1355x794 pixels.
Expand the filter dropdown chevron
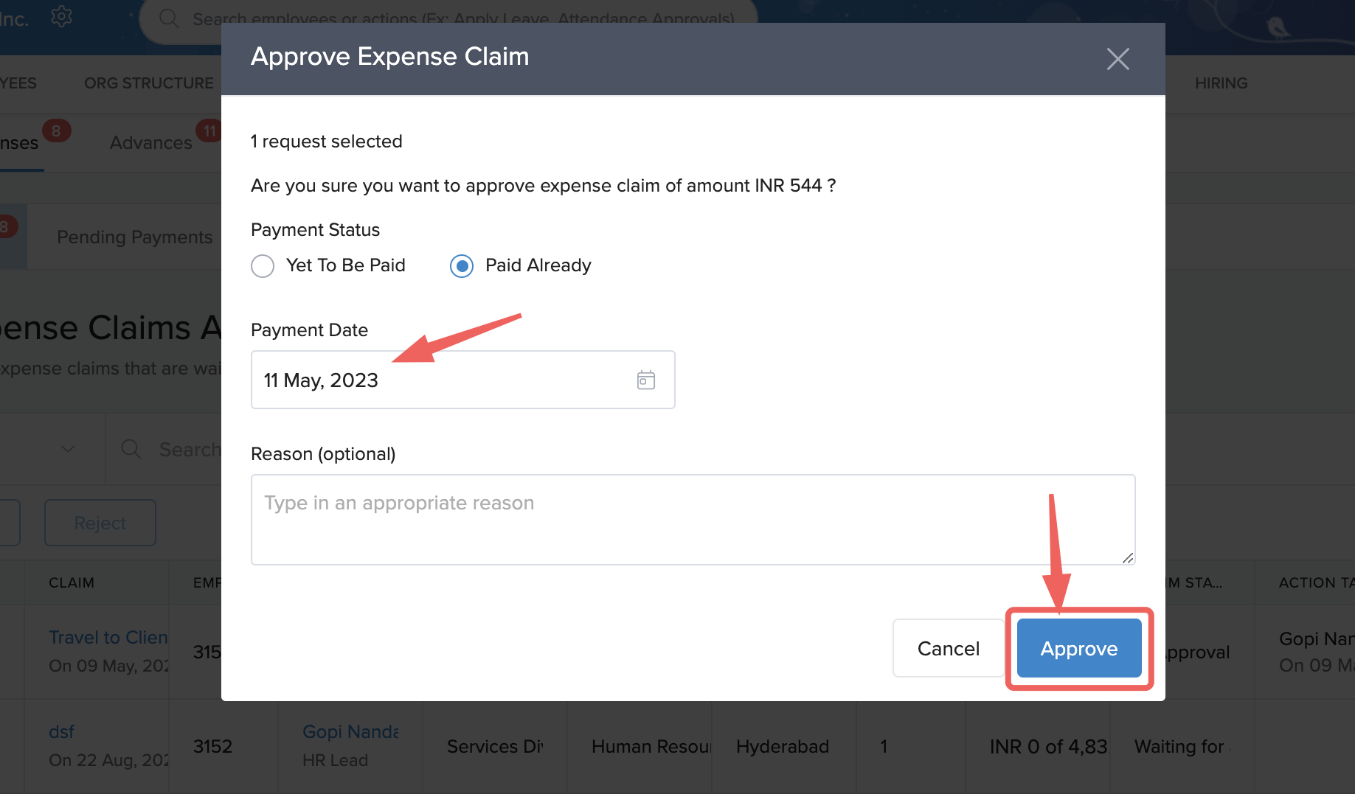(68, 449)
